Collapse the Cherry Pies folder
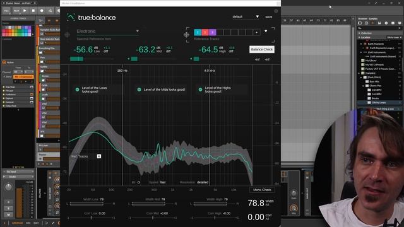This screenshot has width=404, height=227. pos(363,86)
